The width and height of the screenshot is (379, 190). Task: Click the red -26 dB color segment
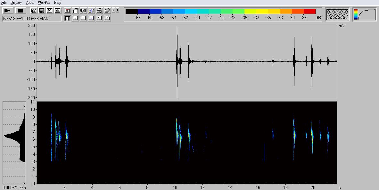(x=309, y=12)
